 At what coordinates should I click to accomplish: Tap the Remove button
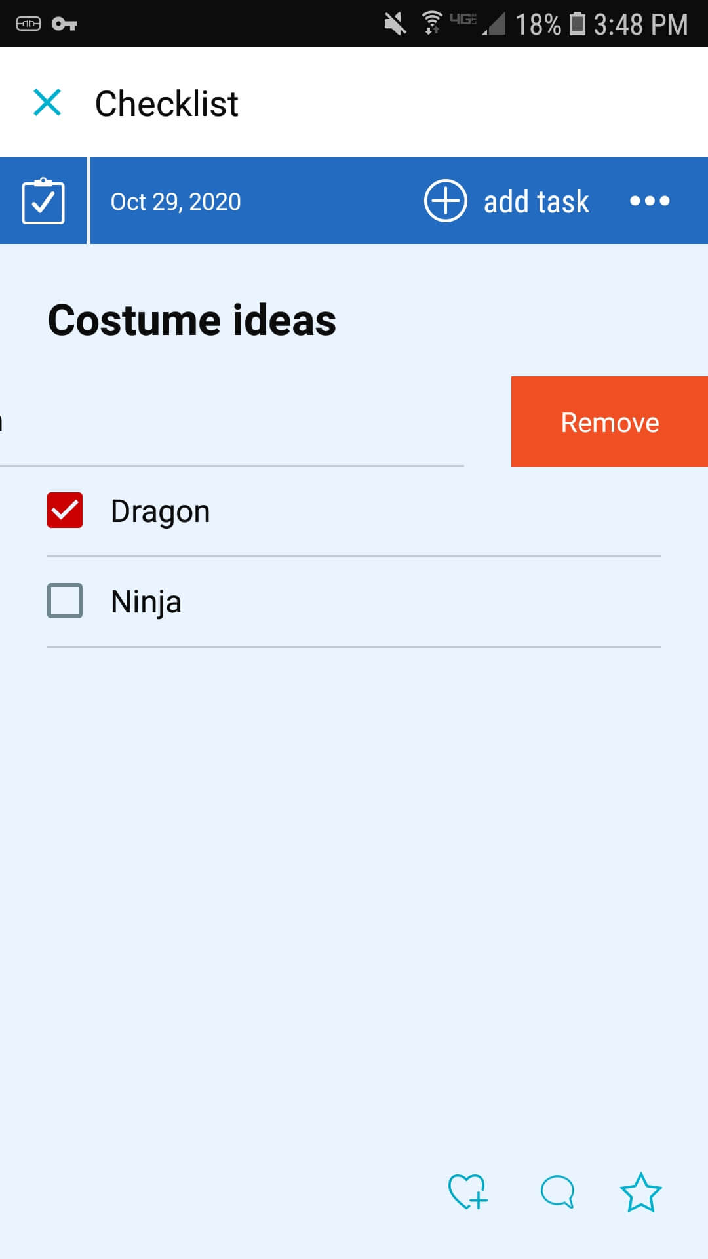[x=610, y=422]
